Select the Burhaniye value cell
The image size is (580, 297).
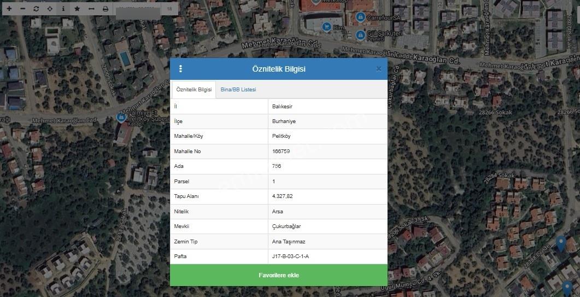(328, 121)
